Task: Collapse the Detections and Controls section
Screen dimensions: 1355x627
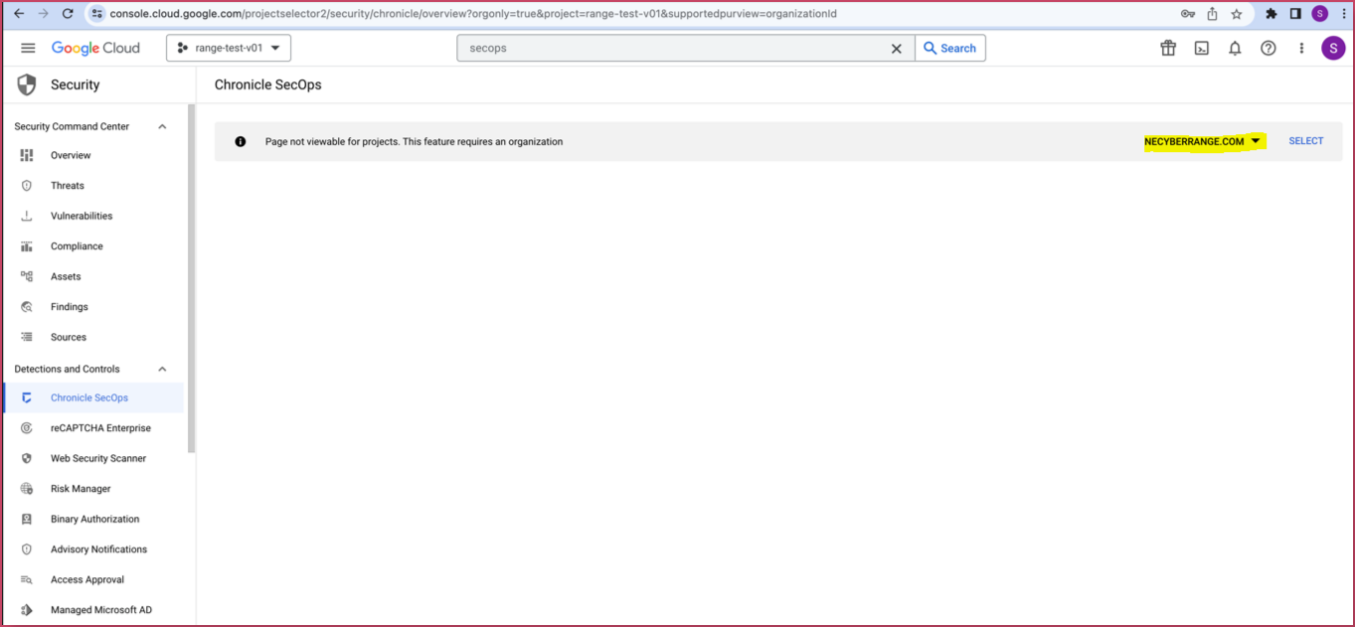Action: [162, 369]
